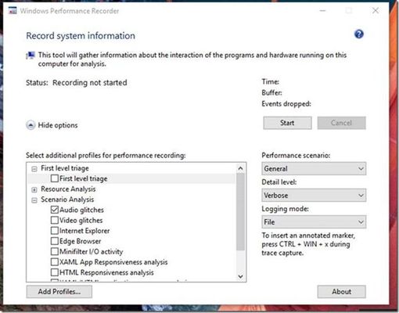The height and width of the screenshot is (313, 399).
Task: Check Minifilter I/O activity profile
Action: (x=55, y=251)
